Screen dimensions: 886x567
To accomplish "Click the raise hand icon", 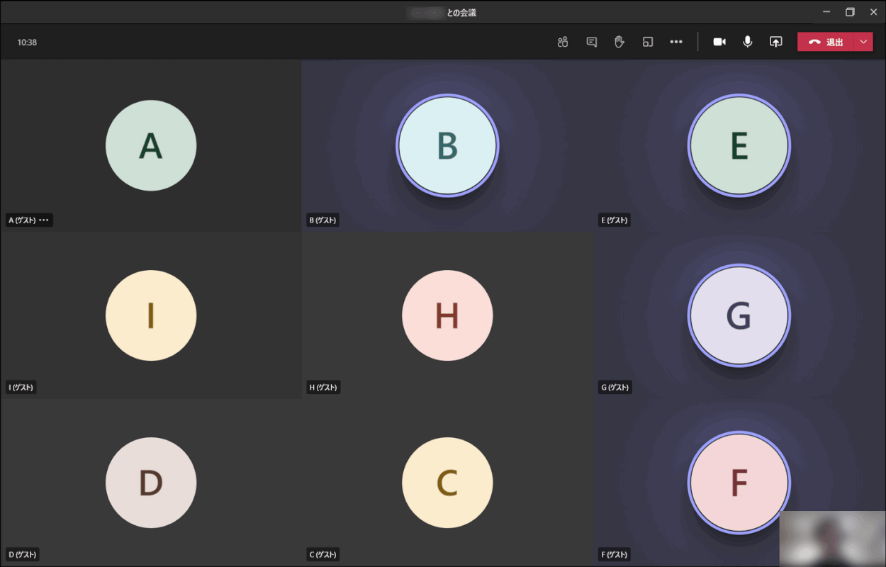I will 619,42.
